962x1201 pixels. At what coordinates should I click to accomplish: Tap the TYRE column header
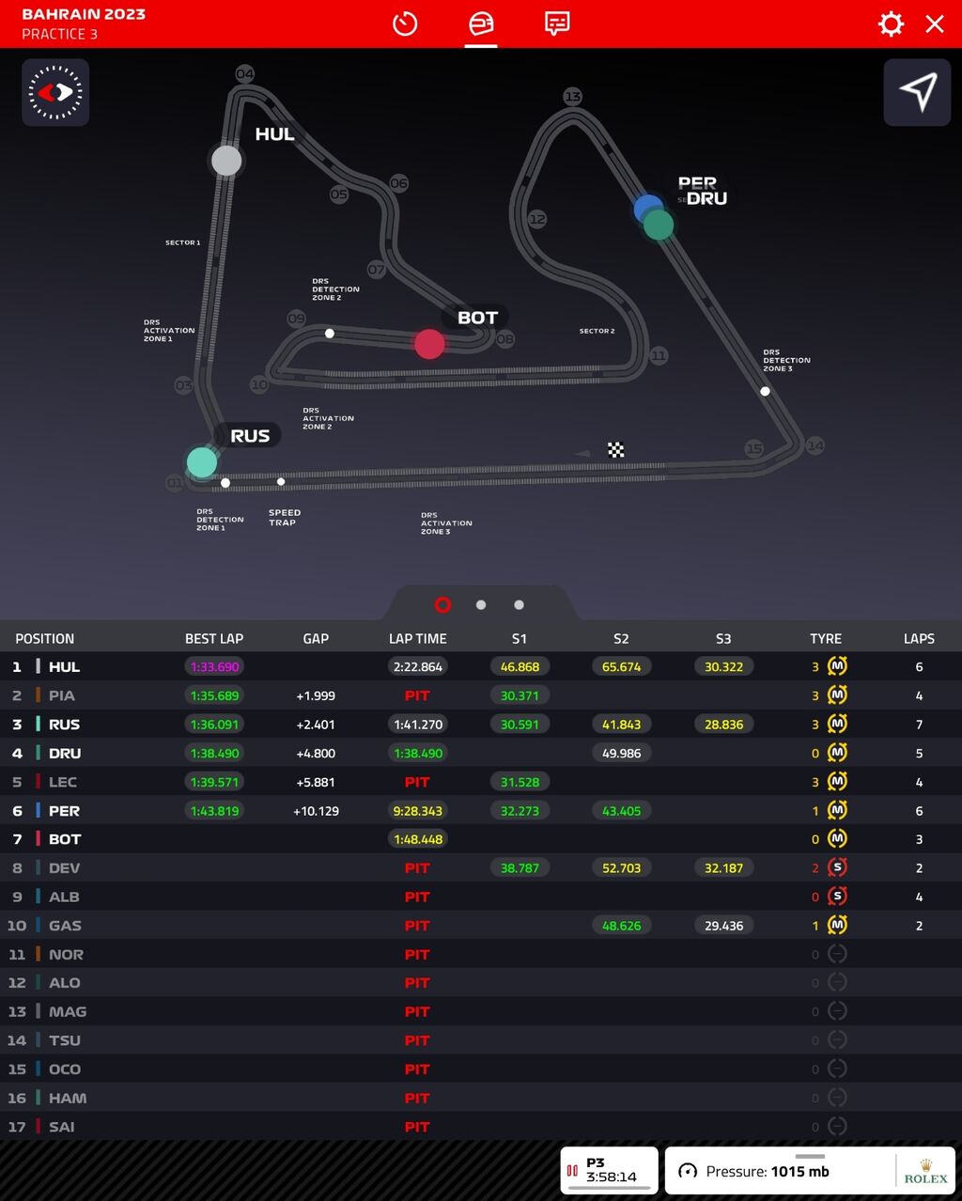pos(826,638)
